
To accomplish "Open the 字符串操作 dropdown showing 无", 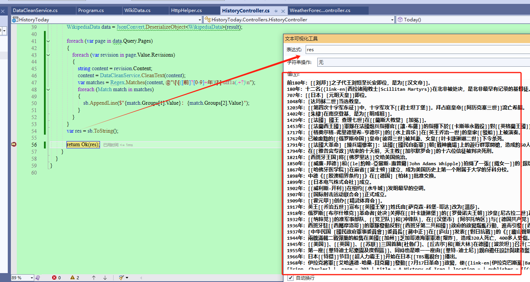I will click(423, 62).
